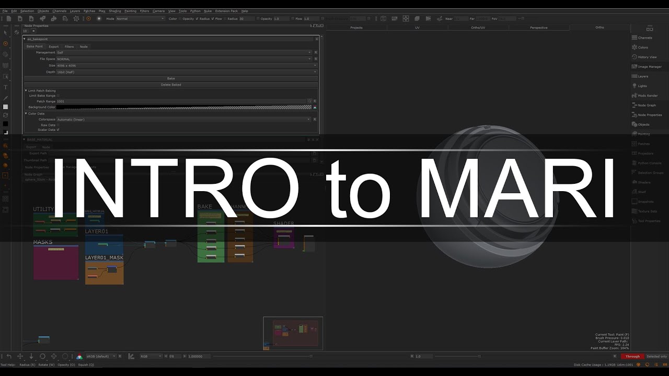The image size is (669, 376).
Task: Open the Depth 16bit (Half) dropdown
Action: coord(187,72)
